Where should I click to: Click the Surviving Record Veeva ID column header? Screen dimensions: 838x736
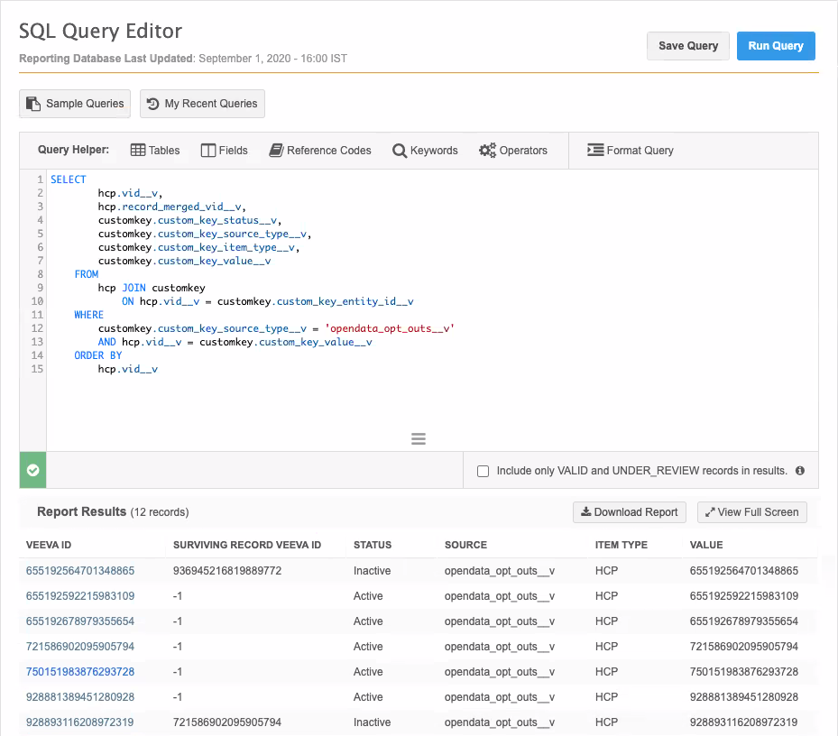tap(247, 546)
